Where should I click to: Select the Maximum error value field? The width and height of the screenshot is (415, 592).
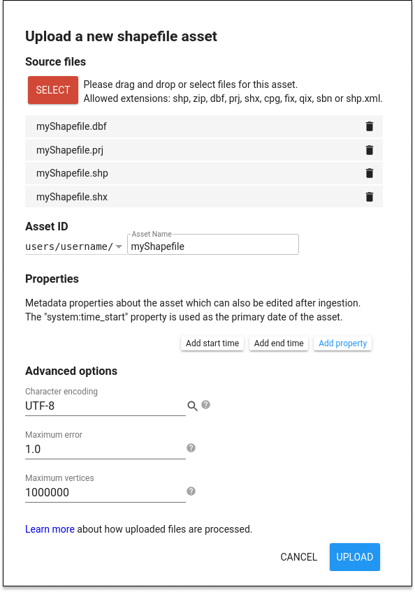[105, 450]
